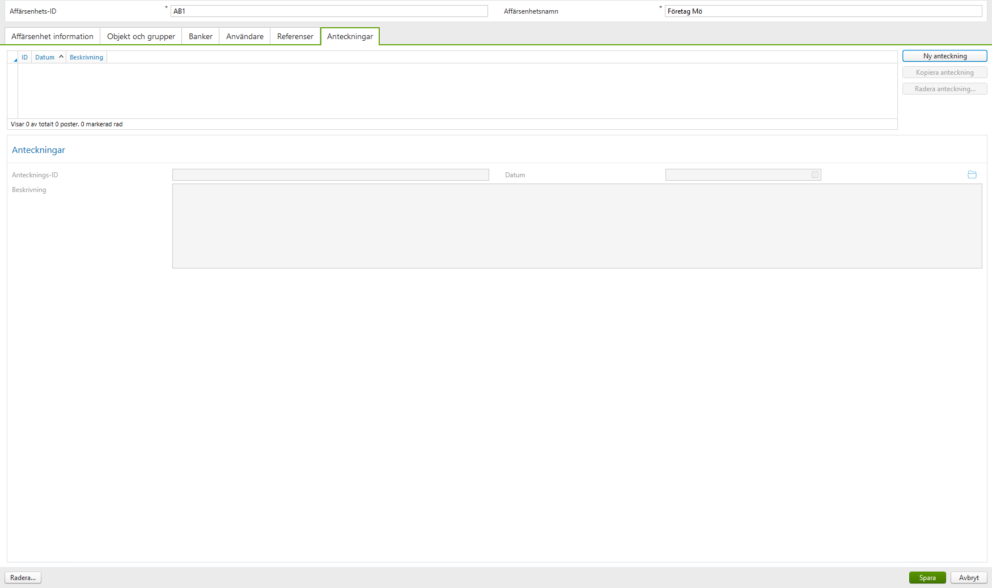
Task: Switch to the Affärsenhet information tab
Action: tap(52, 36)
